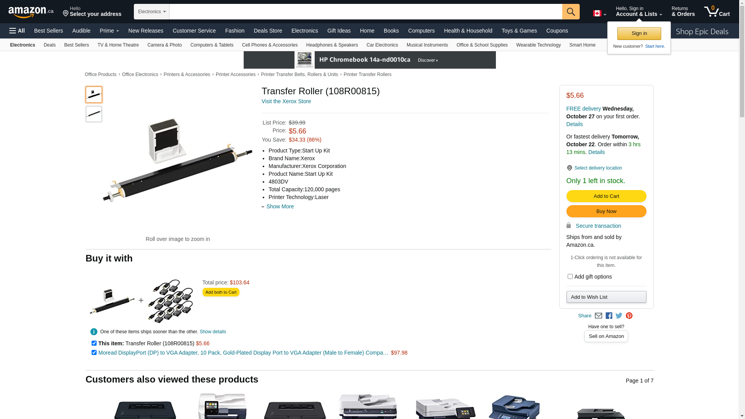Share product on Twitter icon
The height and width of the screenshot is (419, 745).
[x=619, y=316]
